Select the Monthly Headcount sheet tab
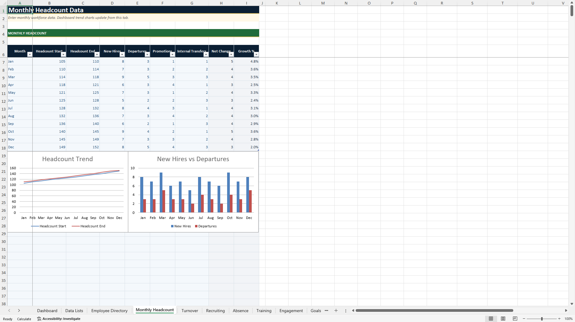The width and height of the screenshot is (575, 322). click(x=155, y=310)
